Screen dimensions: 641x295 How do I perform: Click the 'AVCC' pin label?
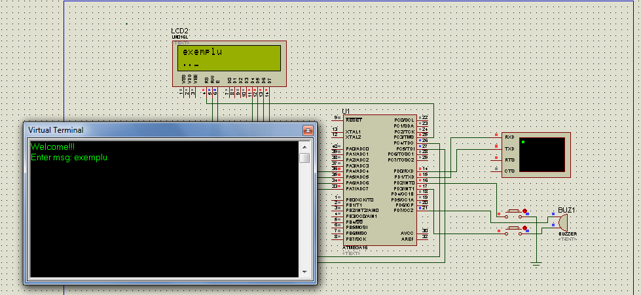(407, 234)
